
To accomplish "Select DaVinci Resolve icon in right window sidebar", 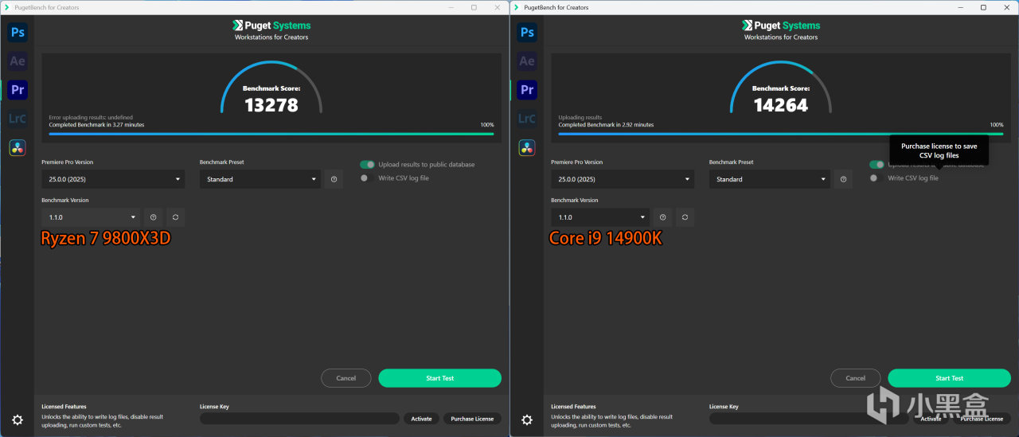I will pos(527,147).
